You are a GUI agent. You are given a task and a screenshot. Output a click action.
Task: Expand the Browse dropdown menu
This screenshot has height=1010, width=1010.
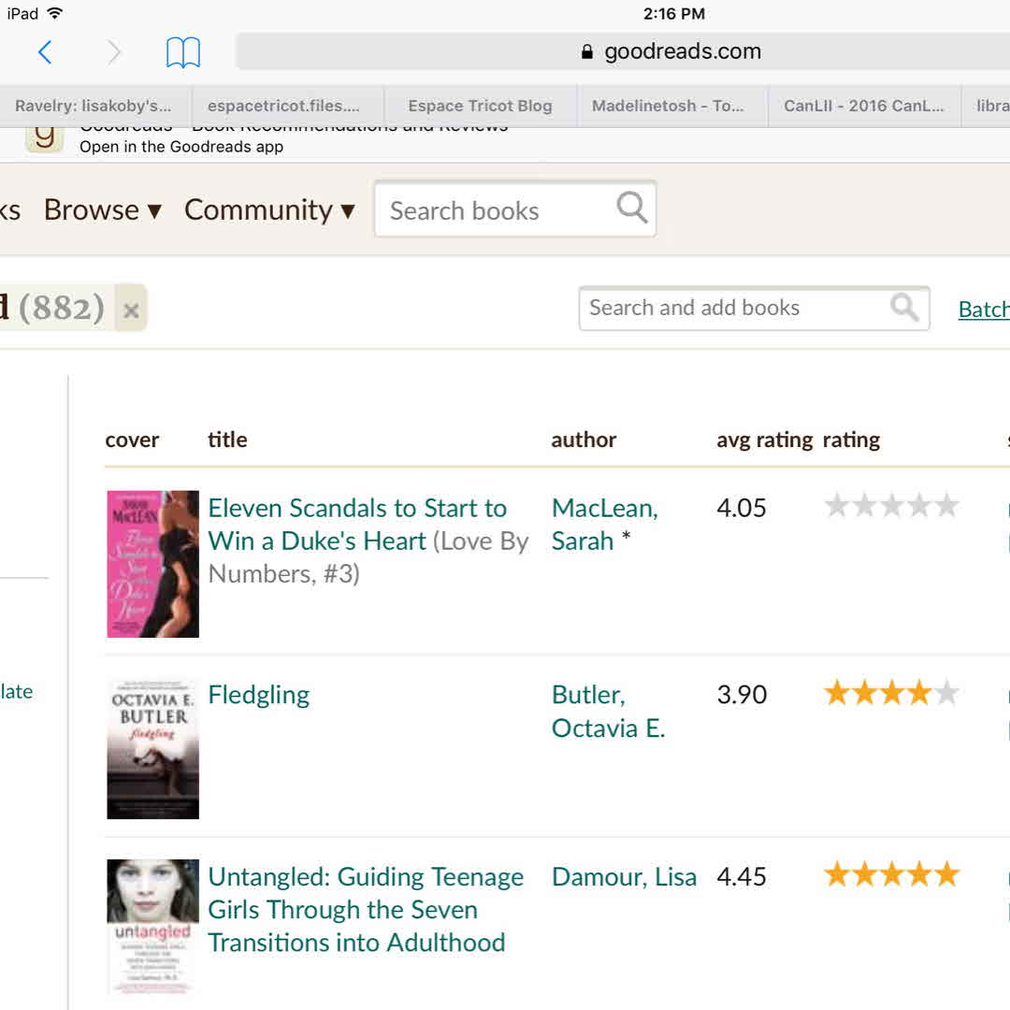pos(102,210)
